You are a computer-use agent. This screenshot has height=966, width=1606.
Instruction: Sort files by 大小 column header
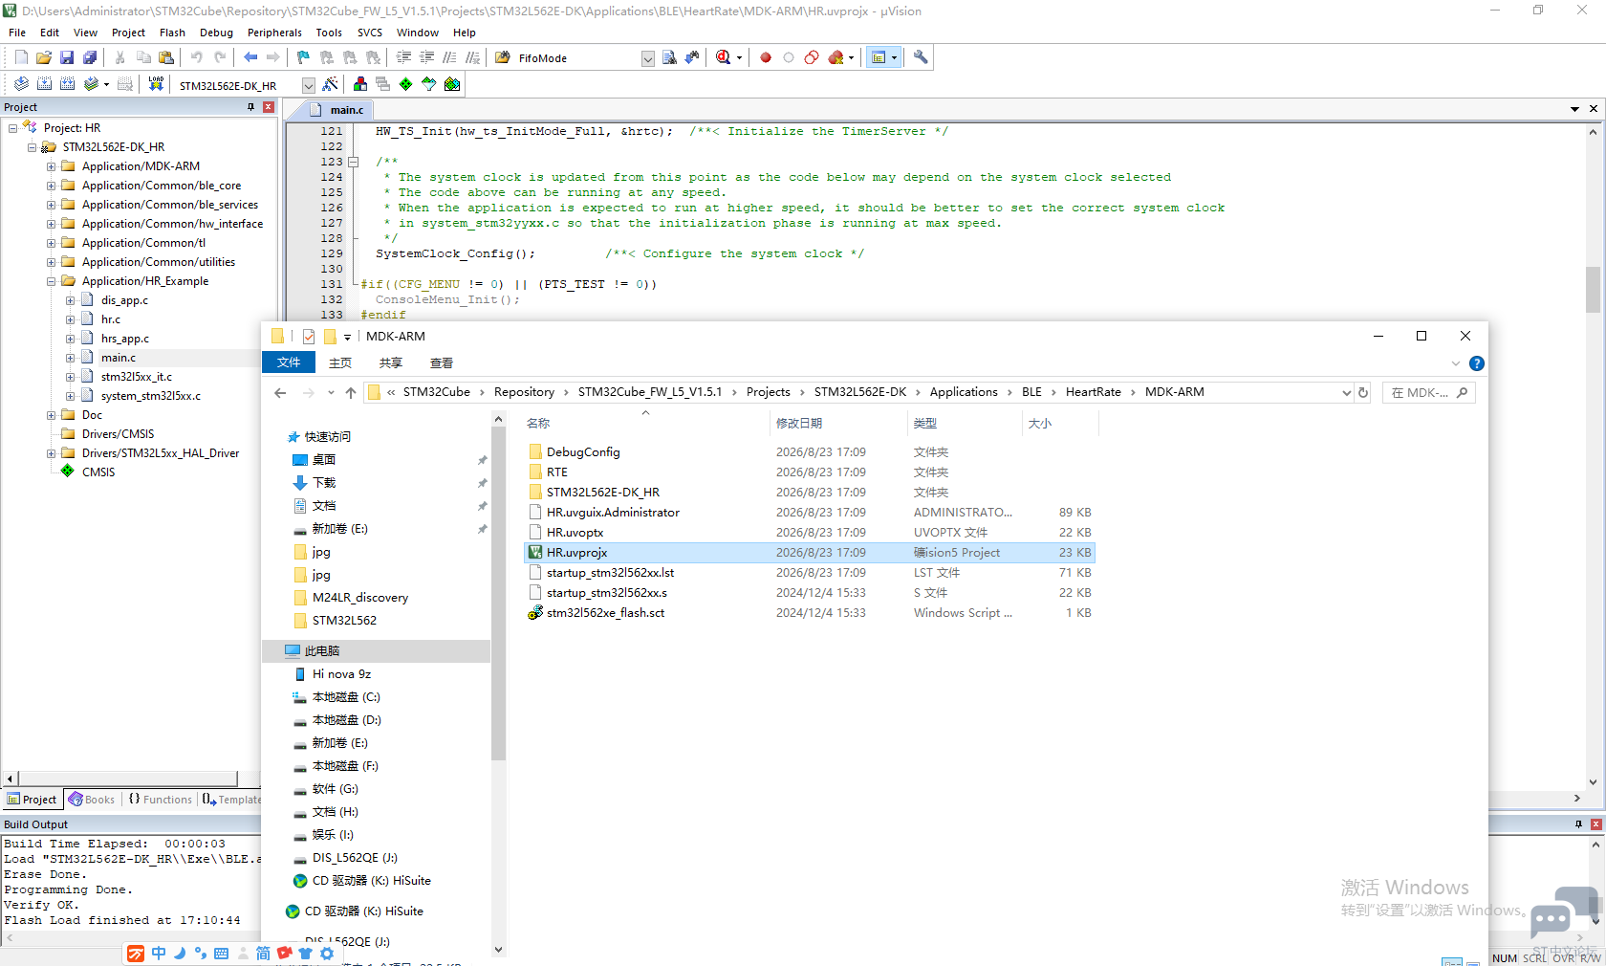pos(1061,424)
